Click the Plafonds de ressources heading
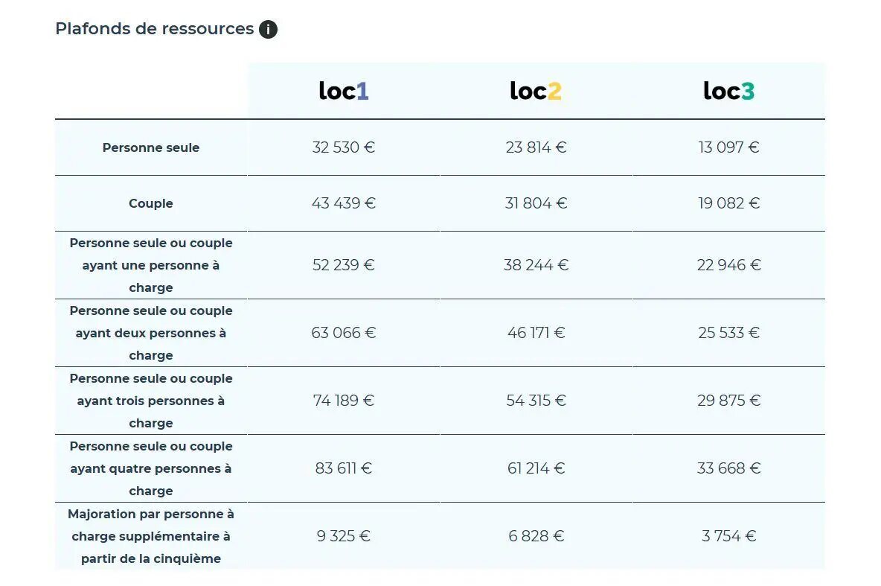 pyautogui.click(x=155, y=29)
